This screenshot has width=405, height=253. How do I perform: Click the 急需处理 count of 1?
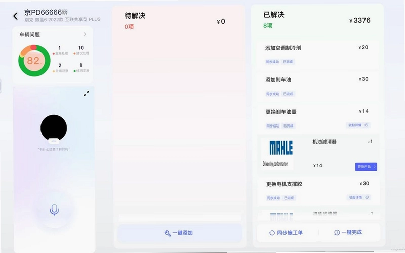click(60, 48)
